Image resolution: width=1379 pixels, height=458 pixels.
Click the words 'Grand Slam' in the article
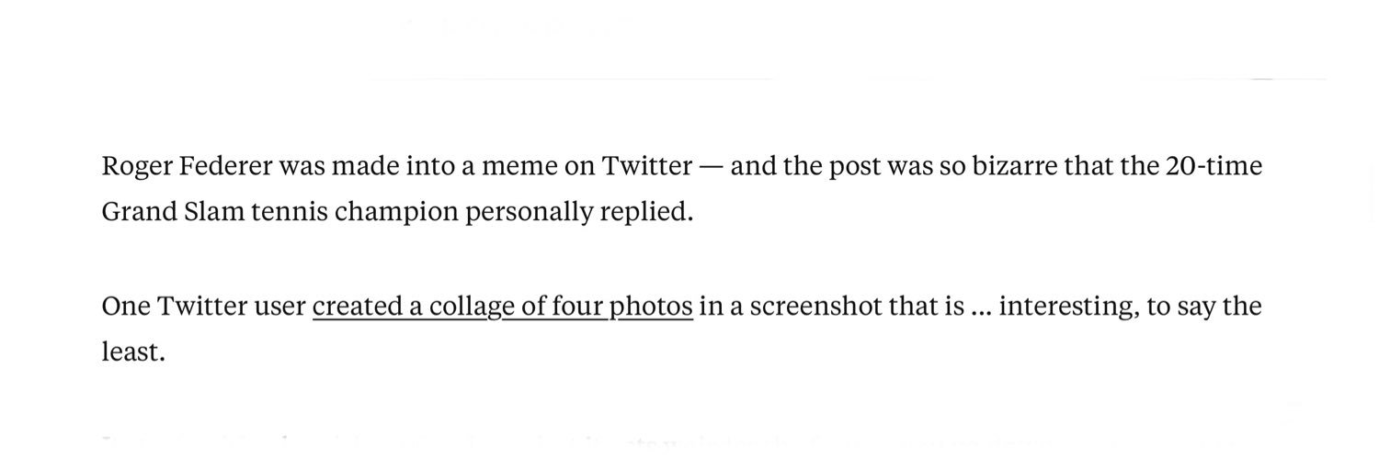click(x=171, y=212)
